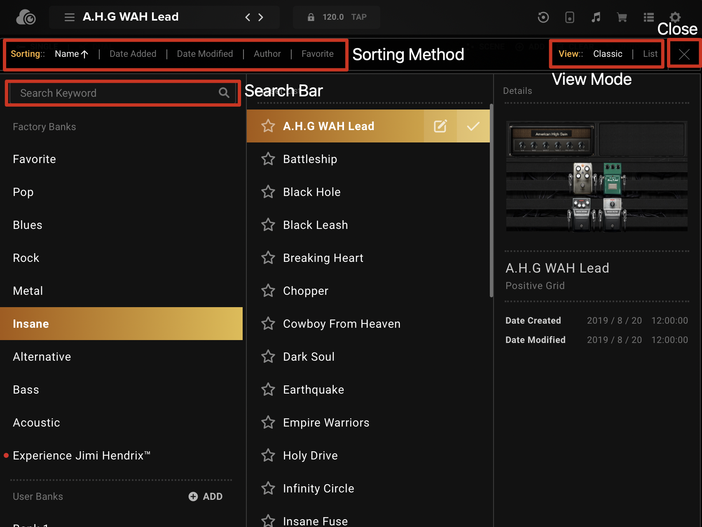Select the Blues bank
702x527 pixels.
tap(121, 225)
